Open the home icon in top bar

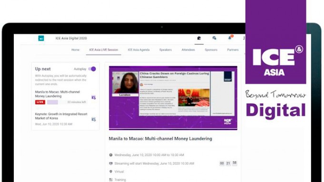click(199, 38)
